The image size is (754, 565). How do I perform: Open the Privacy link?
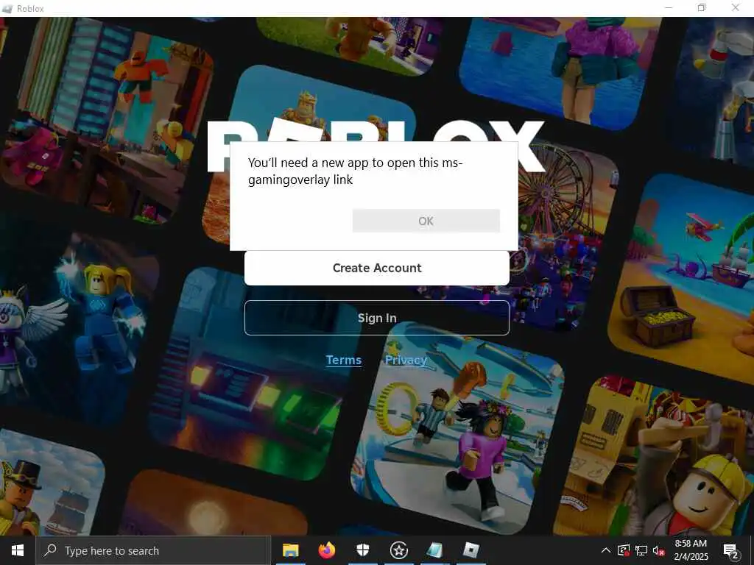click(x=406, y=360)
